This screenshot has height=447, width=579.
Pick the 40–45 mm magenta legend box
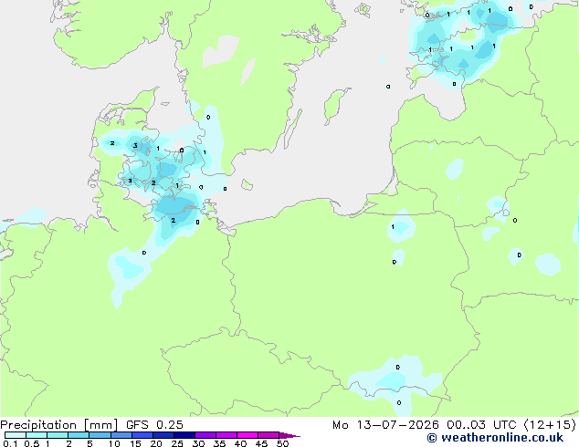click(x=247, y=435)
